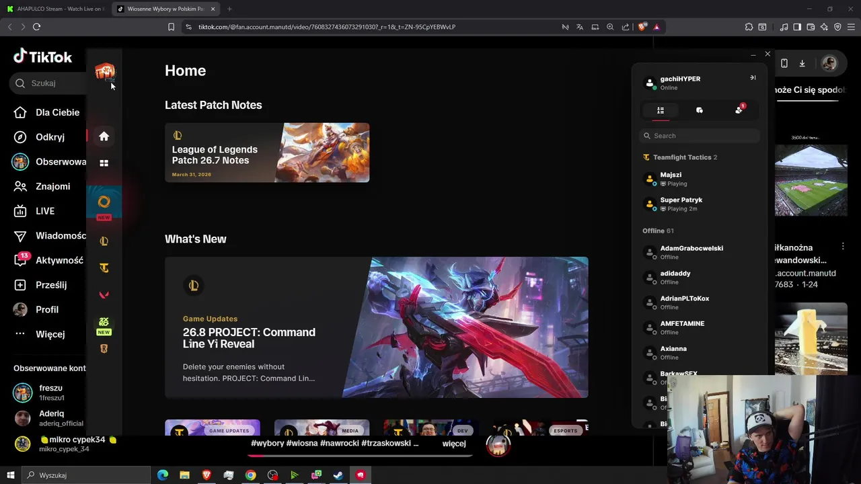Open TikTok Odkryj page
Viewport: 861px width, 484px height.
click(x=40, y=137)
